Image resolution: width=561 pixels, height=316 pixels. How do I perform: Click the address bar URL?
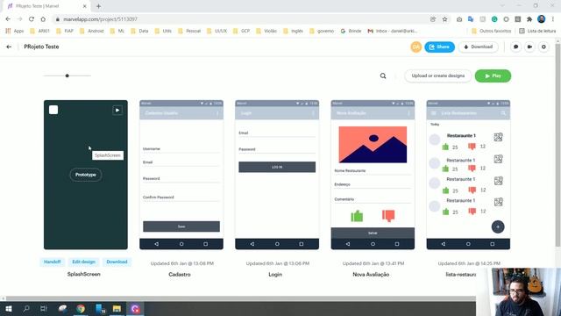click(x=100, y=19)
